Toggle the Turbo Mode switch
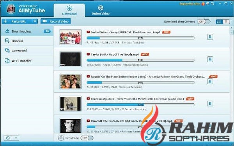 tap(87, 138)
